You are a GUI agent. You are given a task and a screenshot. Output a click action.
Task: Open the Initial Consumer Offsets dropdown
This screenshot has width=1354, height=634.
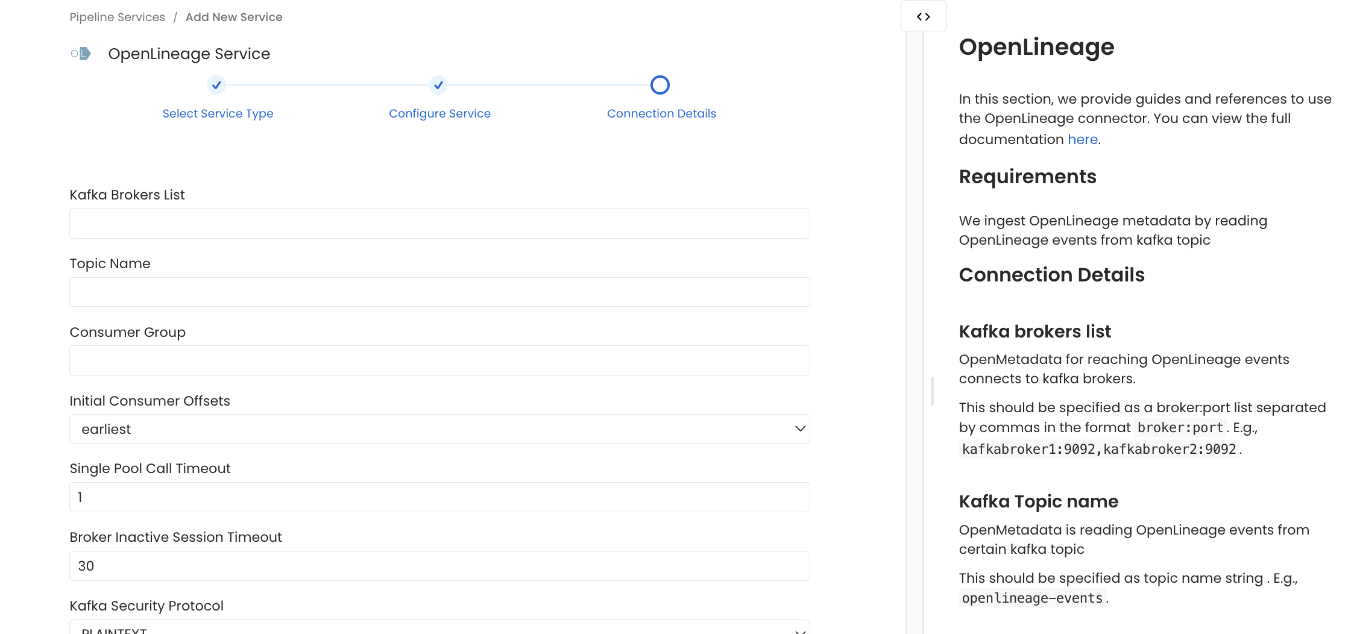click(799, 428)
